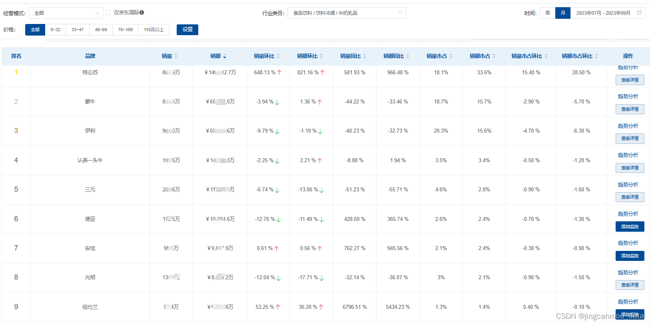650x324 pixels.
Task: Open the 经营模式 dropdown showing 全部
Action: click(66, 13)
